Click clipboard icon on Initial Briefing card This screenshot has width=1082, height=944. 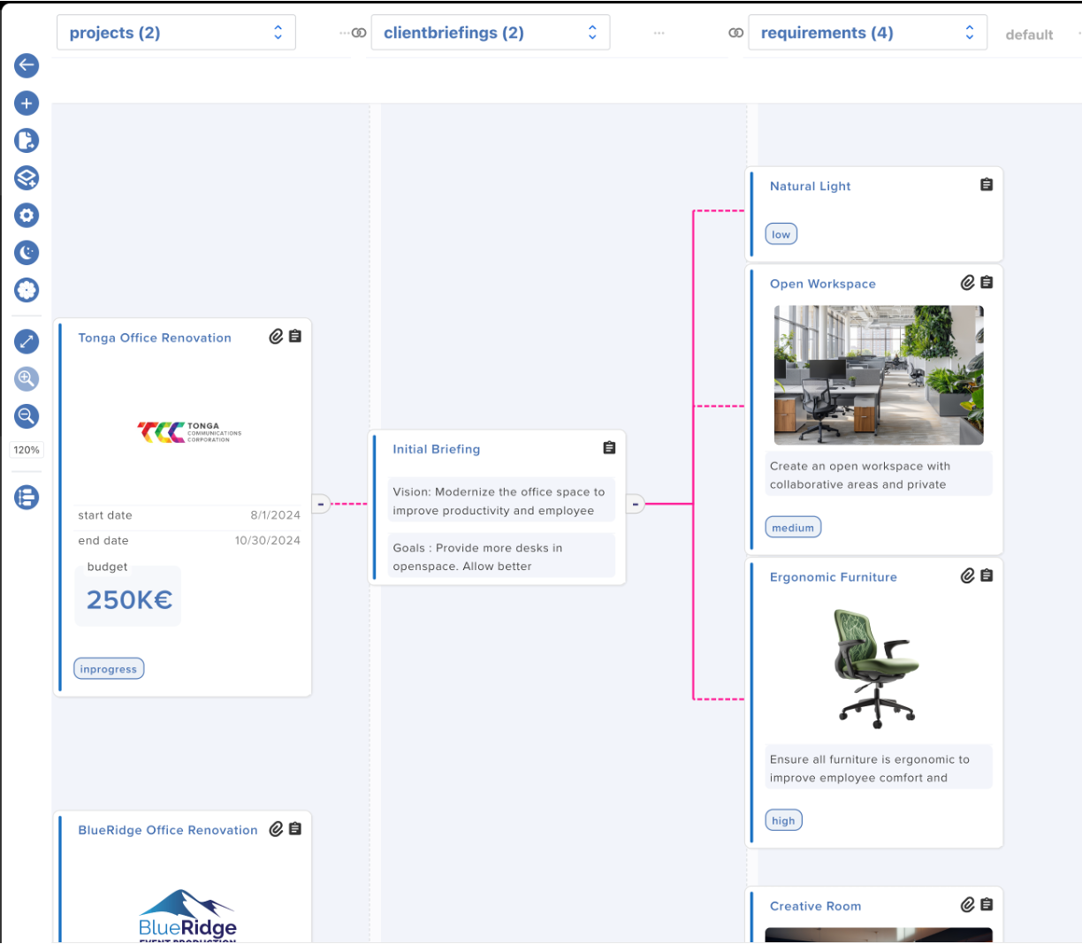click(609, 448)
